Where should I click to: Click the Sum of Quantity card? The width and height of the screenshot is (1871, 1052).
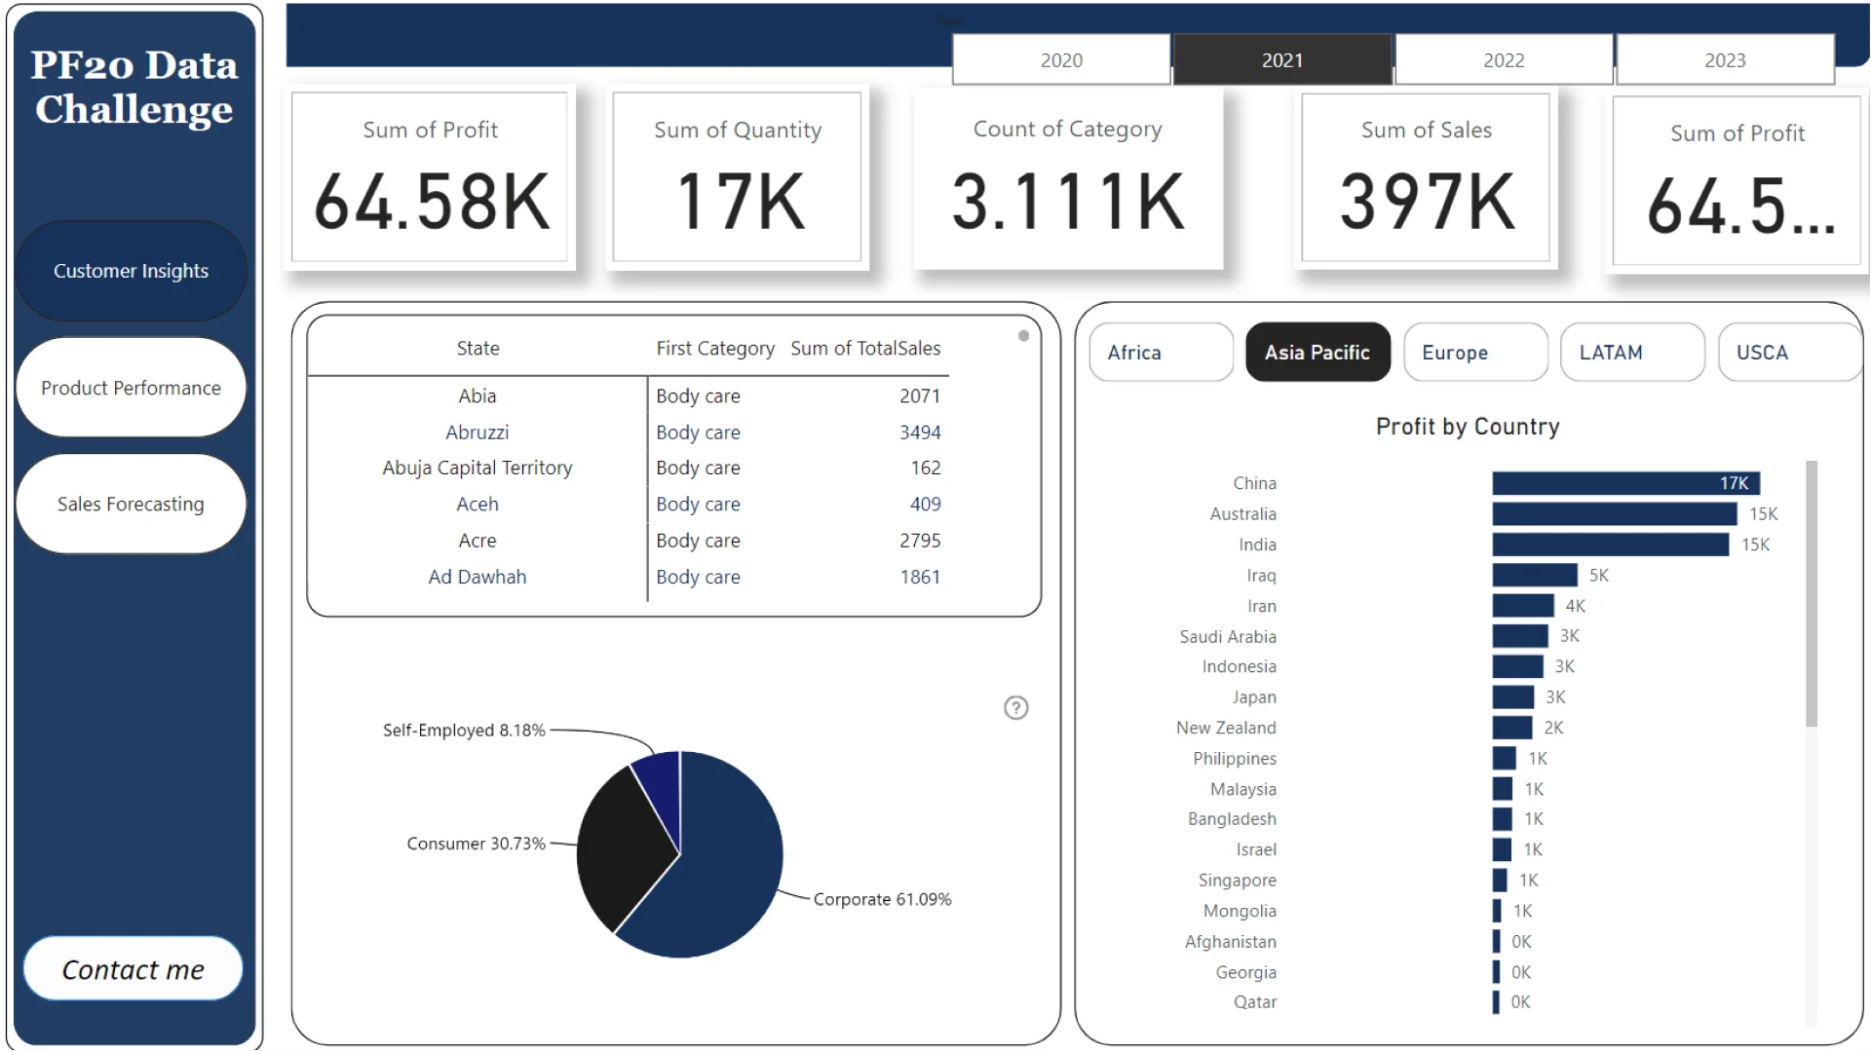coord(738,177)
